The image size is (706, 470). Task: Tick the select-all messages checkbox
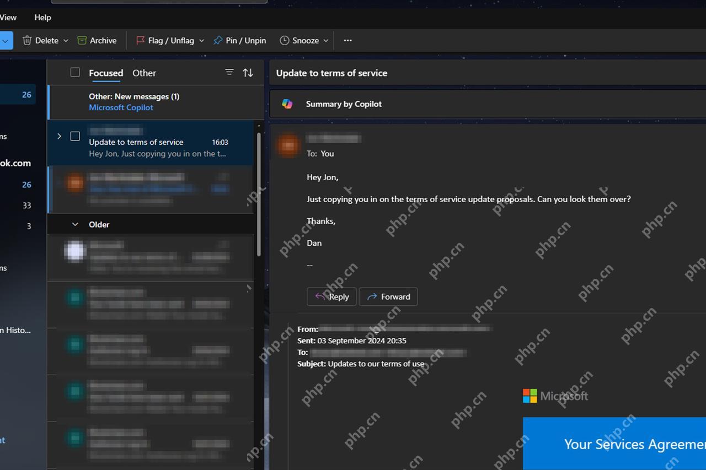click(x=75, y=72)
